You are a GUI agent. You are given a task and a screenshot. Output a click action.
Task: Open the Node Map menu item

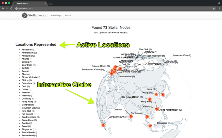[x=56, y=15]
